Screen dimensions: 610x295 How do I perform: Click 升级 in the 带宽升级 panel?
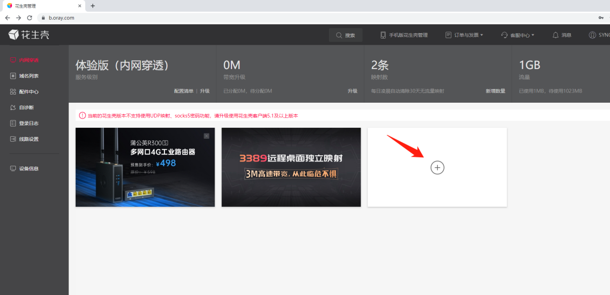(352, 91)
